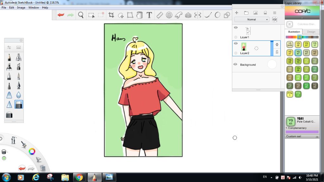The width and height of the screenshot is (324, 182).
Task: Click the Windows Start button
Action: point(6,177)
